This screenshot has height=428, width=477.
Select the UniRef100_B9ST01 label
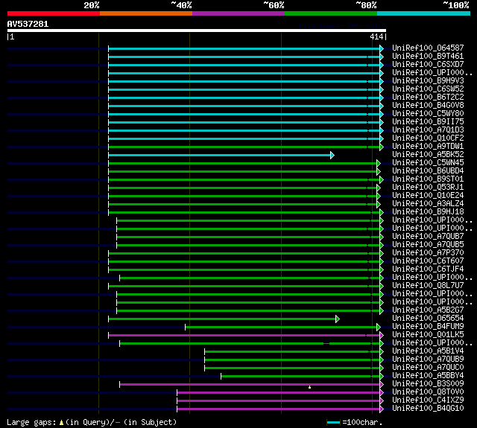[428, 179]
